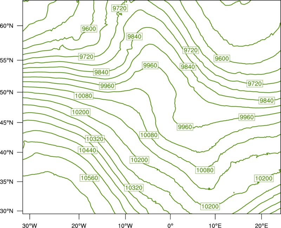Click the 10200 label at right edge

264,178
